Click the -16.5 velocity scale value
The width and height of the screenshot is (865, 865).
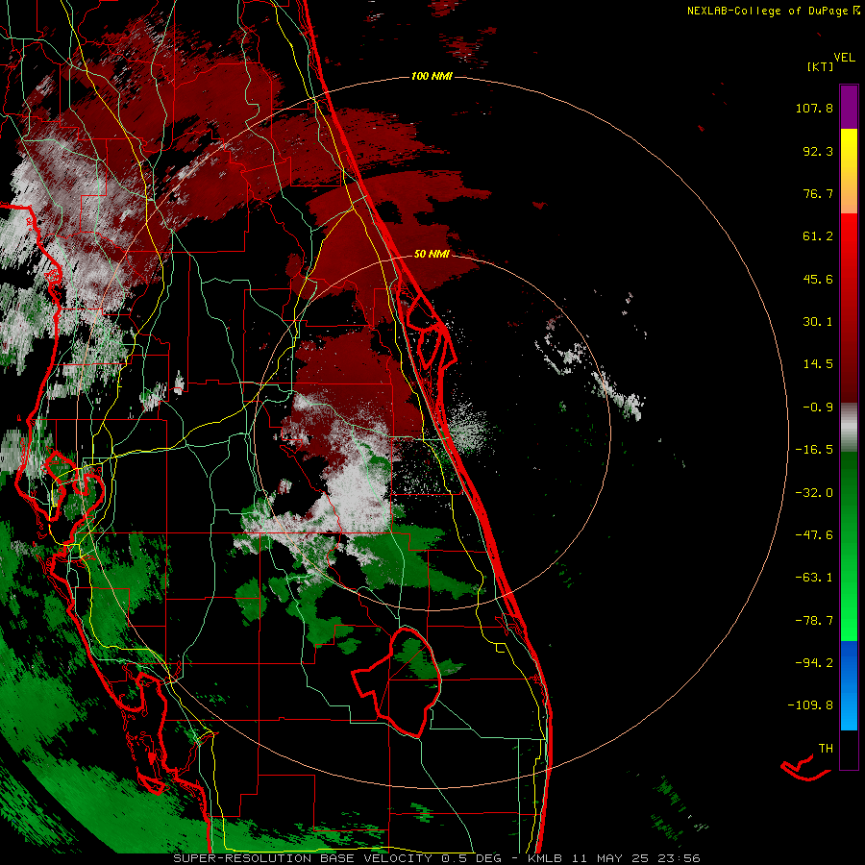coord(814,450)
